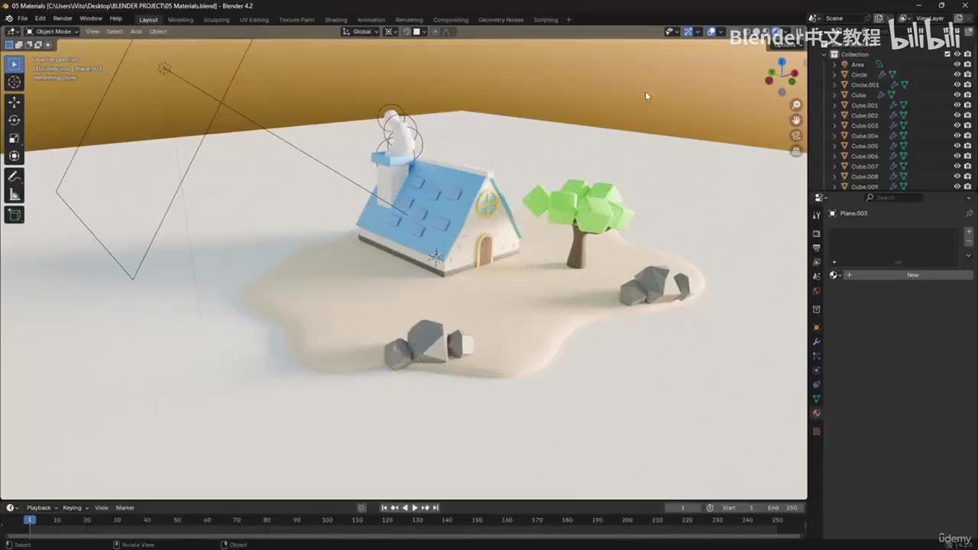
Task: Open the Particles properties tab
Action: click(x=816, y=356)
